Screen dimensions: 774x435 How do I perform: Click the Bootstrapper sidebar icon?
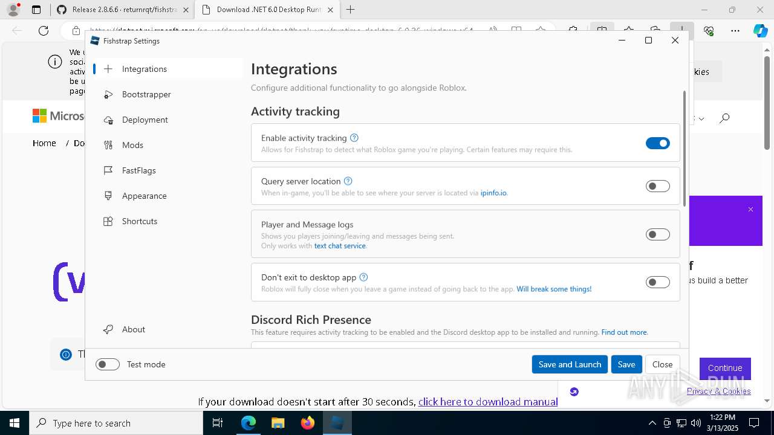click(108, 94)
